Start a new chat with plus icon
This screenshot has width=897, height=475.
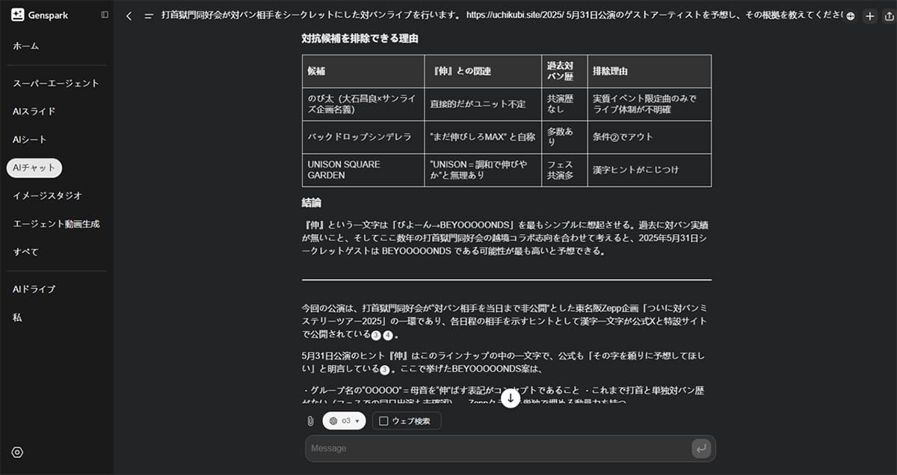click(869, 16)
